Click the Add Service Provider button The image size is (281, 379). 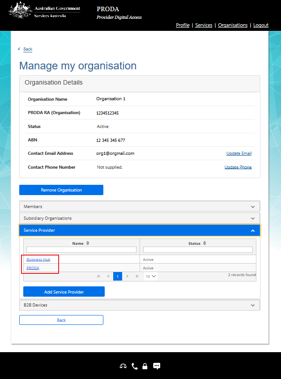(64, 292)
